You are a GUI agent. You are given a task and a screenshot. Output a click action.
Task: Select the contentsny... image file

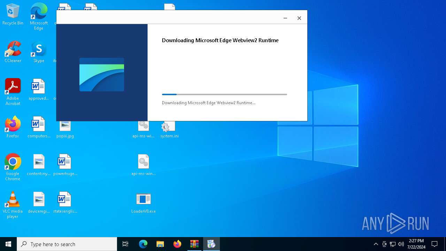[39, 165]
